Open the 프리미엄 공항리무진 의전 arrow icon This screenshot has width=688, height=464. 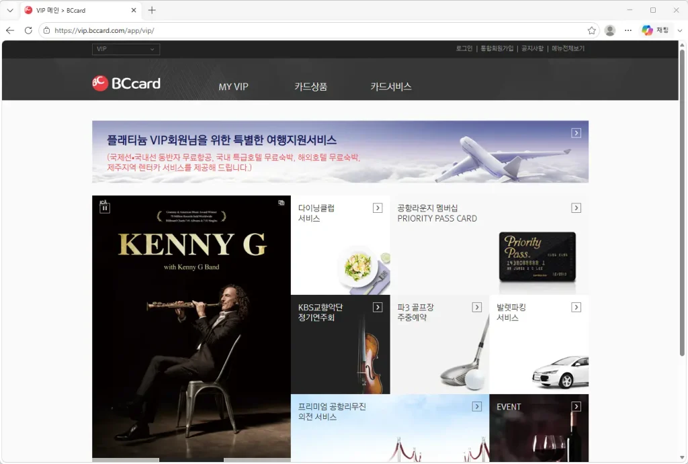point(477,406)
